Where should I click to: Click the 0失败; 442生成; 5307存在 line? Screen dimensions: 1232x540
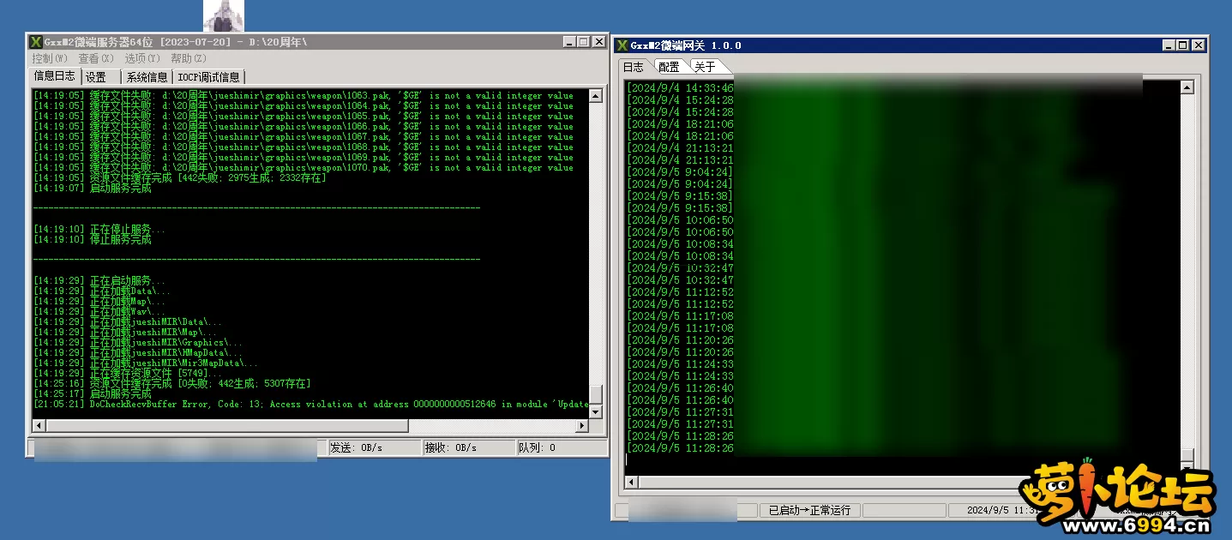(x=172, y=384)
